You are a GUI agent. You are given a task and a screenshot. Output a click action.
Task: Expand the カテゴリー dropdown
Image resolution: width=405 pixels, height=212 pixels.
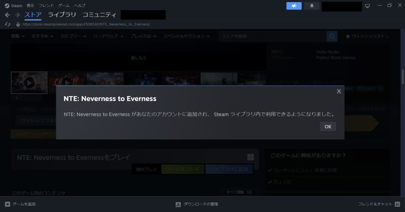(73, 36)
